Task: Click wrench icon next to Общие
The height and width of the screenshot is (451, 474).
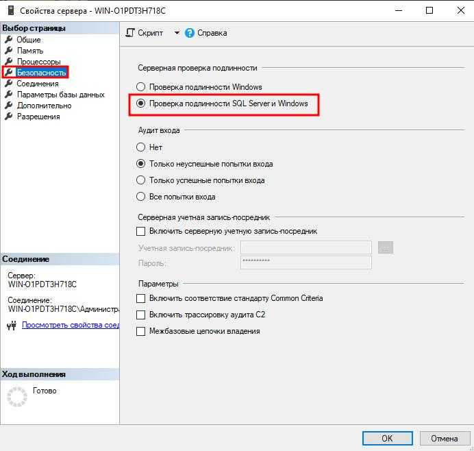Action: (9, 39)
